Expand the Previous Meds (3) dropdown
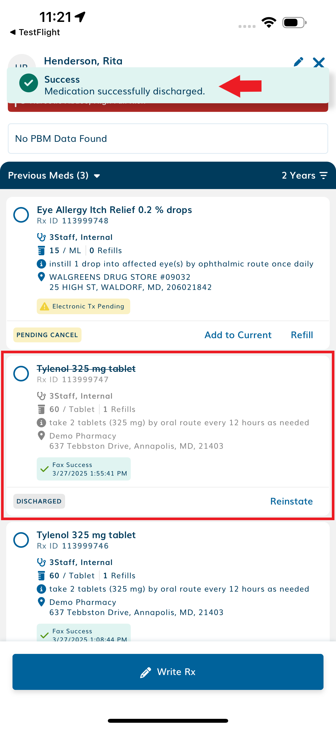The height and width of the screenshot is (729, 336). pyautogui.click(x=54, y=175)
